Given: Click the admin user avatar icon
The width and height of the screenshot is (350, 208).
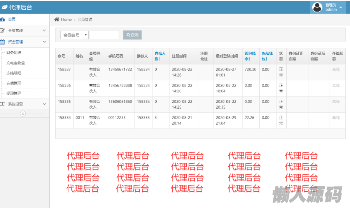Looking at the screenshot, I should point(317,7).
